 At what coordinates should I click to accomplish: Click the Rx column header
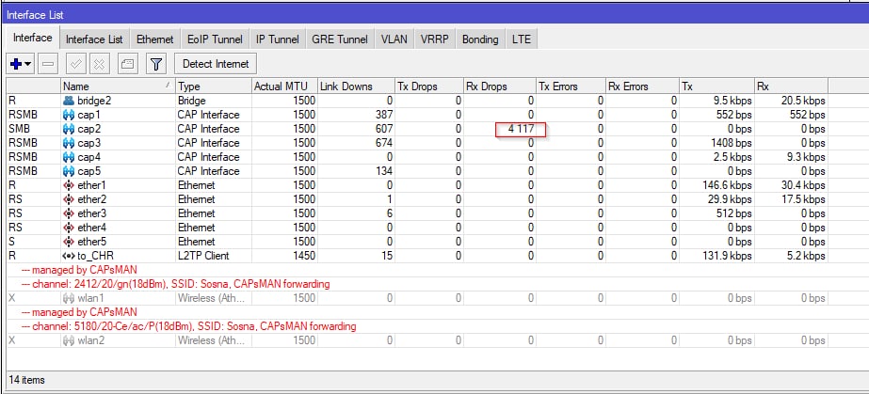[x=791, y=87]
